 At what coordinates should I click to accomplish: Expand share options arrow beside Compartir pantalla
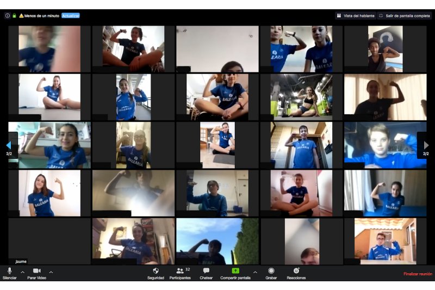point(255,272)
